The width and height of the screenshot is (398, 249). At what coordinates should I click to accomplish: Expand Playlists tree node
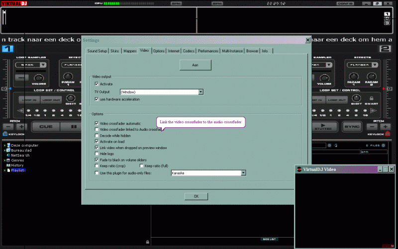point(4,170)
